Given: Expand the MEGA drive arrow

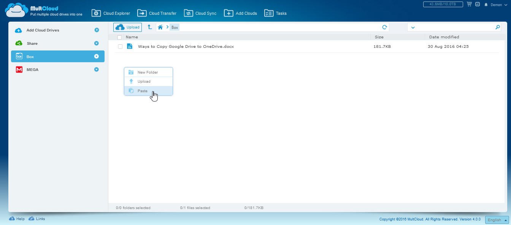Looking at the screenshot, I should [x=97, y=69].
